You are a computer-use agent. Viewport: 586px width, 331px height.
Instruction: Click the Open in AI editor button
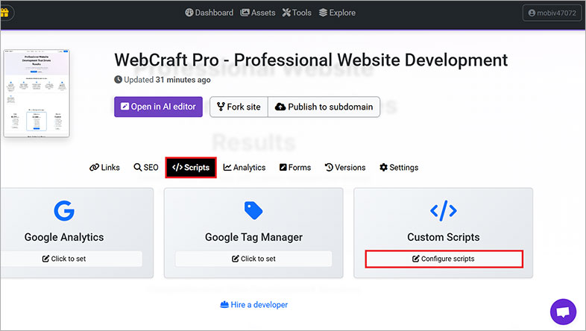(158, 107)
